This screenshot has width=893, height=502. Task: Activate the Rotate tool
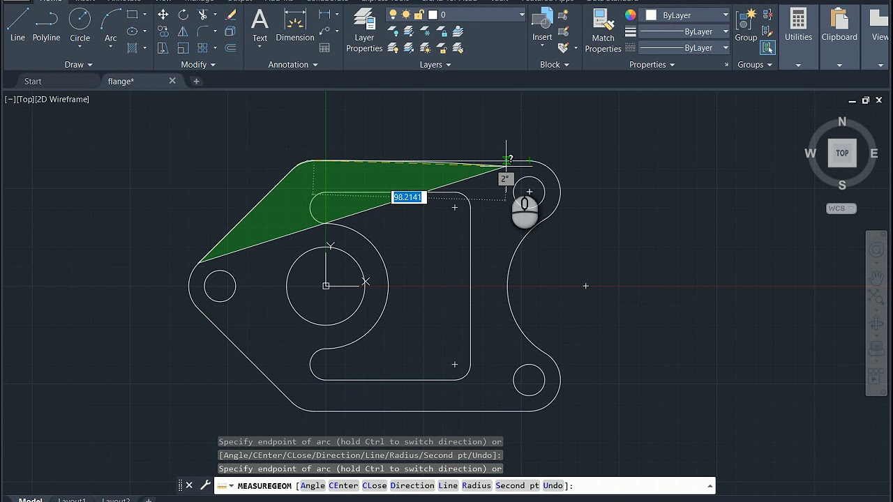[x=183, y=15]
